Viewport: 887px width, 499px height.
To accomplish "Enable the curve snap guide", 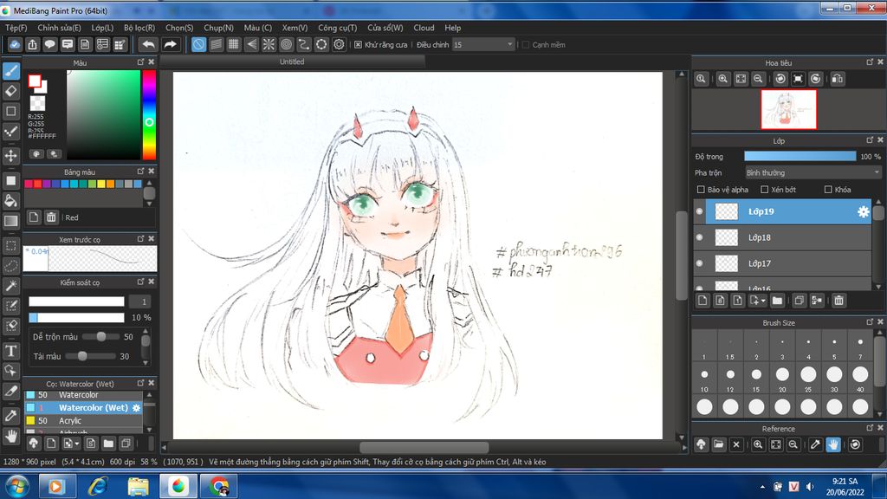I will tap(304, 45).
